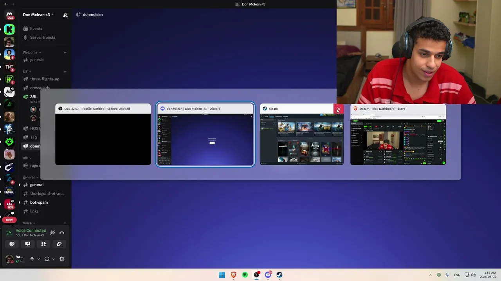Click the user avatar in Discord user panel
Screen dimensions: 501x281
(9, 259)
